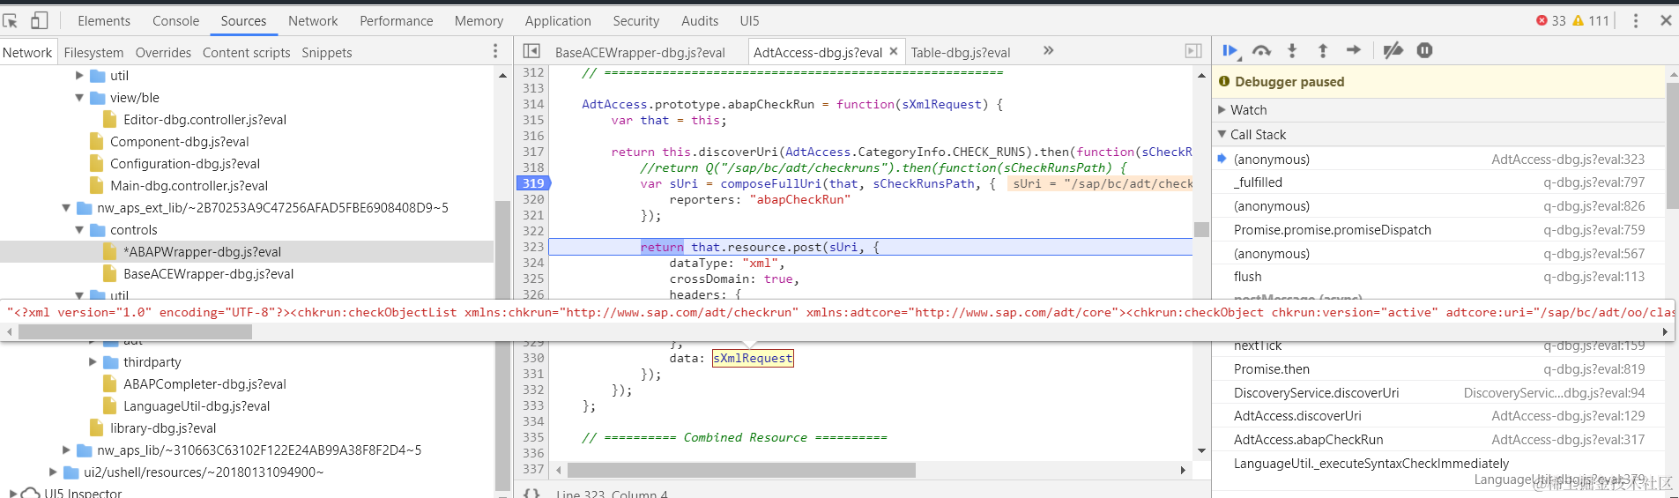The image size is (1679, 498).
Task: Step into next function call
Action: click(1292, 51)
